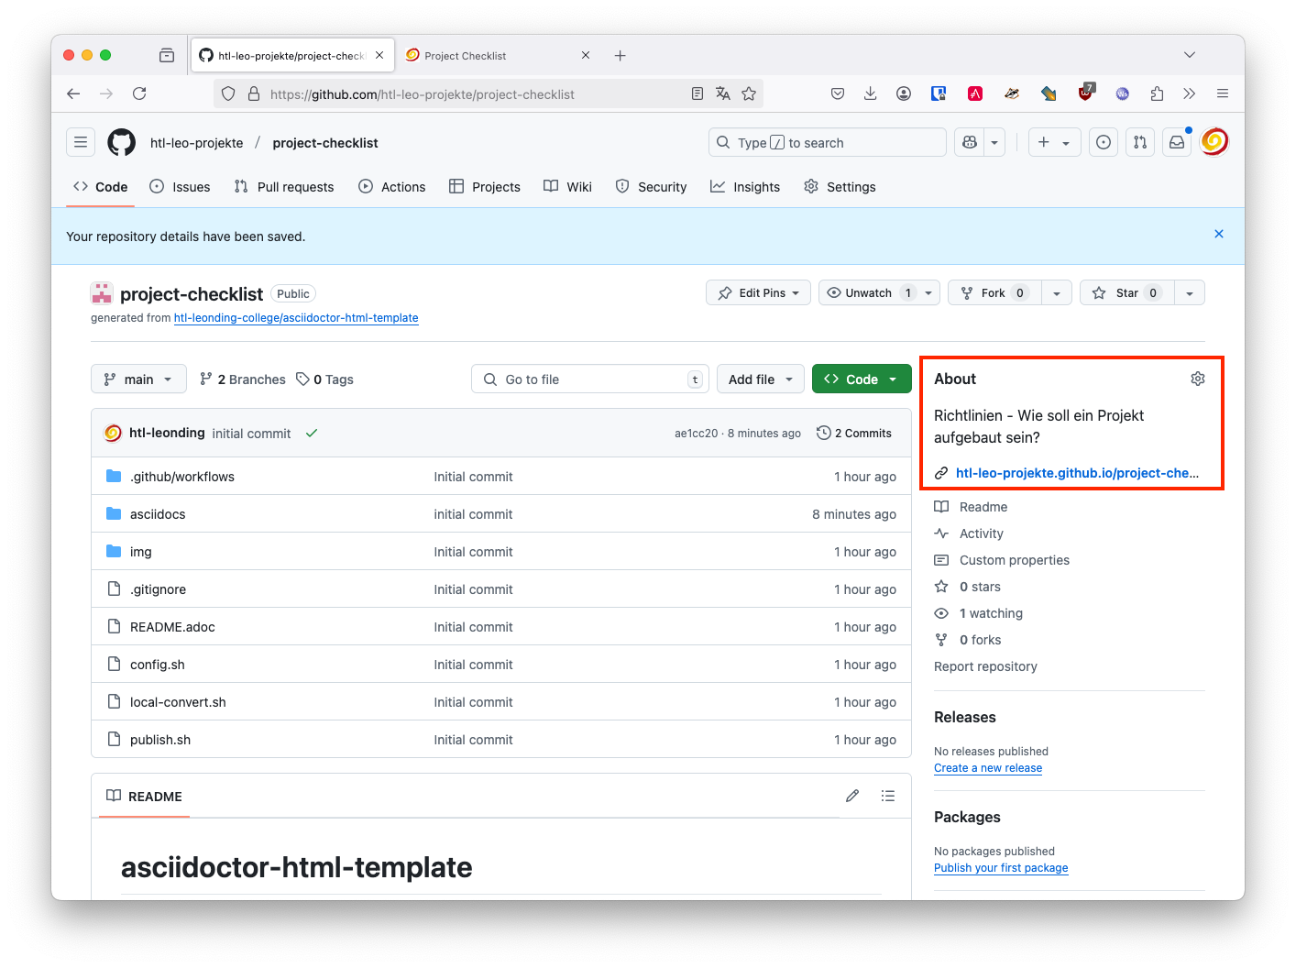This screenshot has width=1296, height=968.
Task: Open pull requests icon in header
Action: [1140, 142]
